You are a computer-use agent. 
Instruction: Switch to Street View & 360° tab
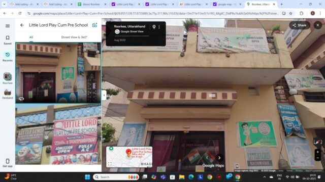(x=74, y=37)
